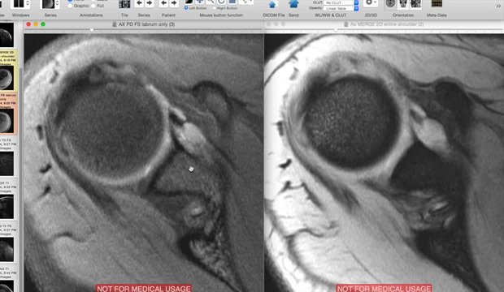Select the axial orientation icon

point(390,4)
